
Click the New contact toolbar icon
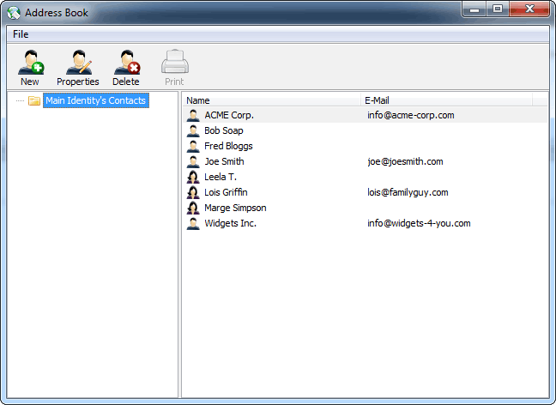[31, 62]
